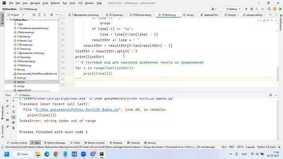
Task: Open the File menu
Action: (11, 3)
